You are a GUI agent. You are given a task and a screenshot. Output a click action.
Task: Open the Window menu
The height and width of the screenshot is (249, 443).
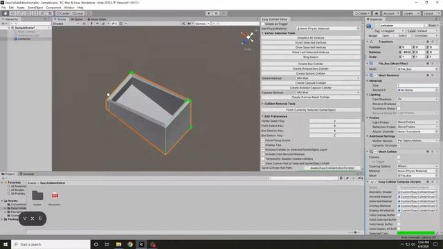pyautogui.click(x=69, y=8)
